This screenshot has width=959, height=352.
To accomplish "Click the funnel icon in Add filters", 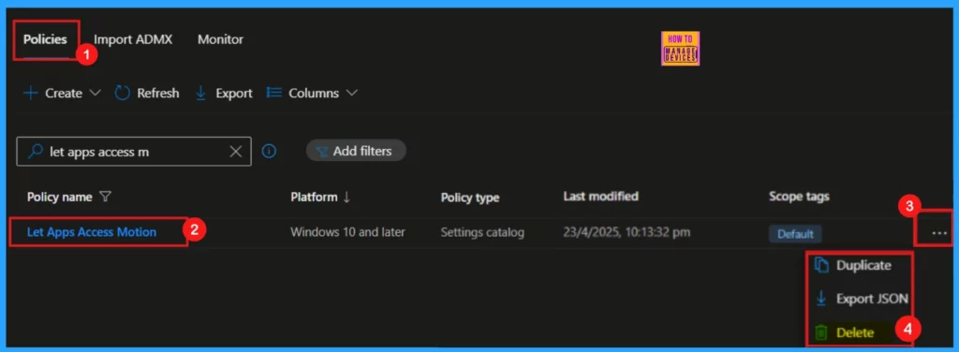I will coord(322,152).
